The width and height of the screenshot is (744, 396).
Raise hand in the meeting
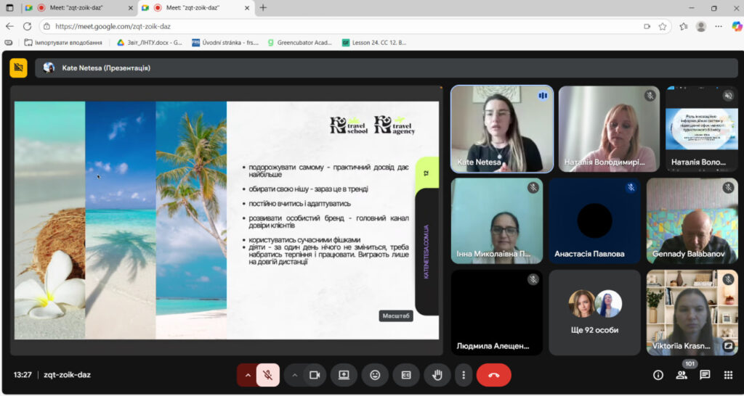pos(437,375)
